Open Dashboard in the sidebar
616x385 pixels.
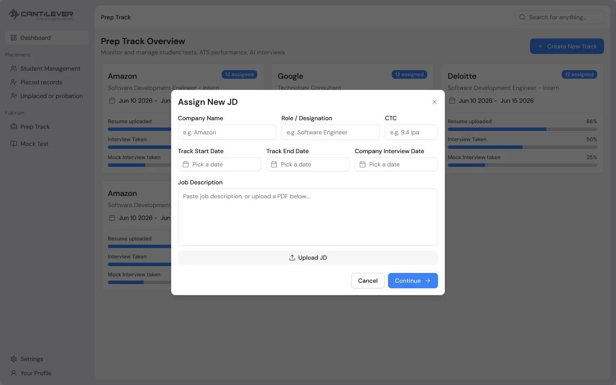[47, 38]
